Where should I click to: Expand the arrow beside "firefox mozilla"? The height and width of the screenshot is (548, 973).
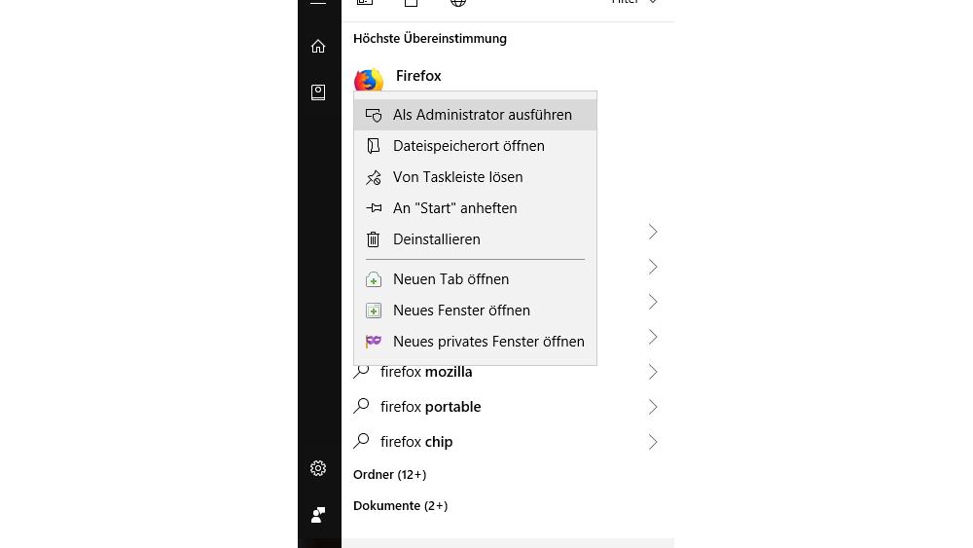653,372
